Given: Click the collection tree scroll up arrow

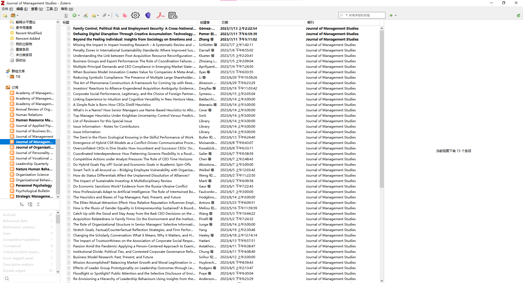Looking at the screenshot, I should click(58, 22).
